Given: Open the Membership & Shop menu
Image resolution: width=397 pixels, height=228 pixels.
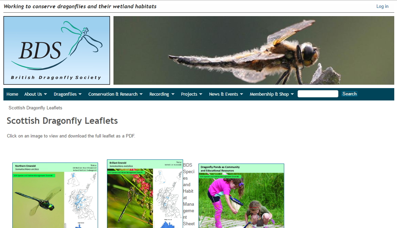Looking at the screenshot, I should 269,94.
